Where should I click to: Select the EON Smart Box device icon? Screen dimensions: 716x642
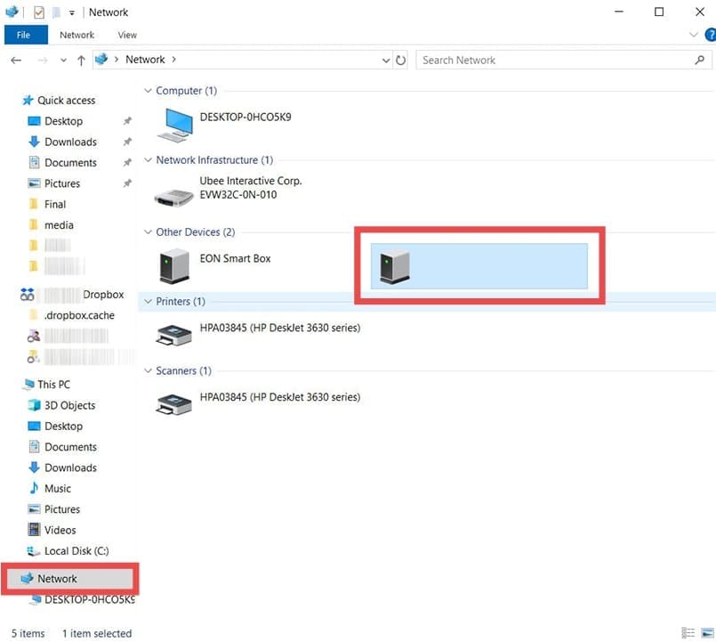(x=174, y=265)
